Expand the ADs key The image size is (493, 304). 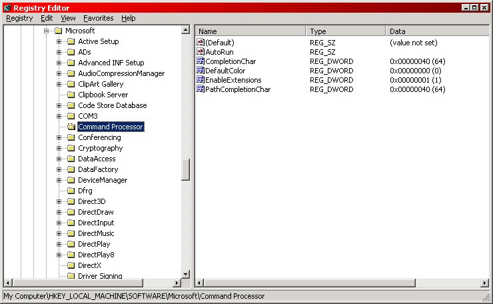(x=59, y=52)
